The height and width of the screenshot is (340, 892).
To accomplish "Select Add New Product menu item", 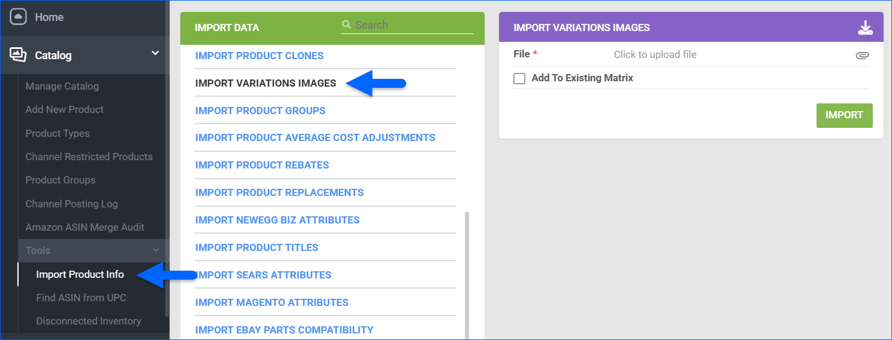I will [64, 109].
